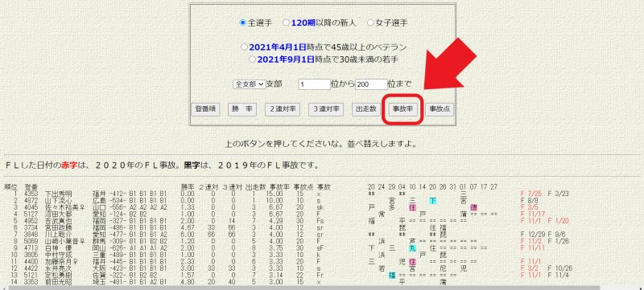Select the 全選手 radio button
Viewport: 644px width, 290px height.
click(x=242, y=23)
